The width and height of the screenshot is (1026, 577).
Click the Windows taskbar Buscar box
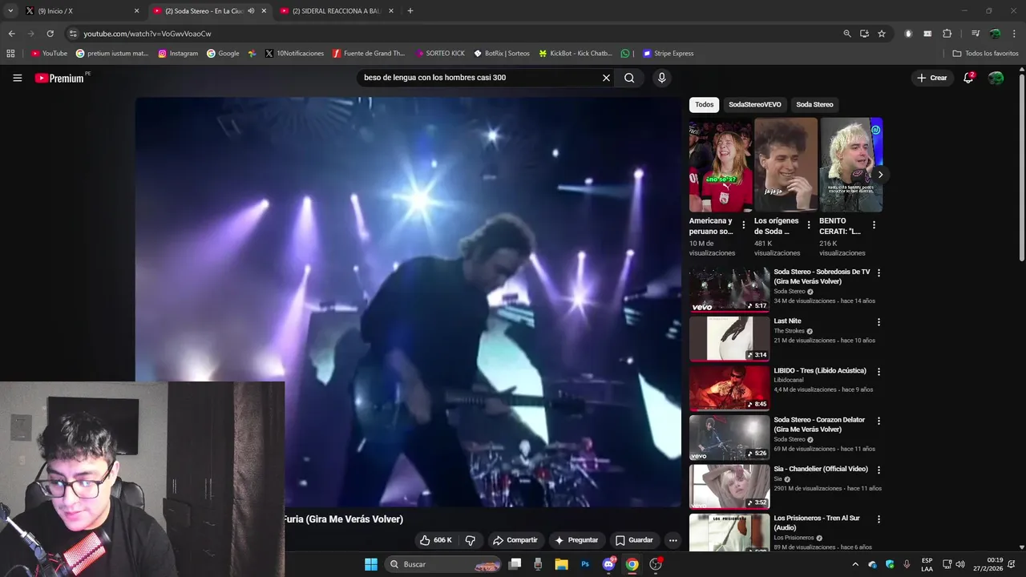(x=444, y=564)
